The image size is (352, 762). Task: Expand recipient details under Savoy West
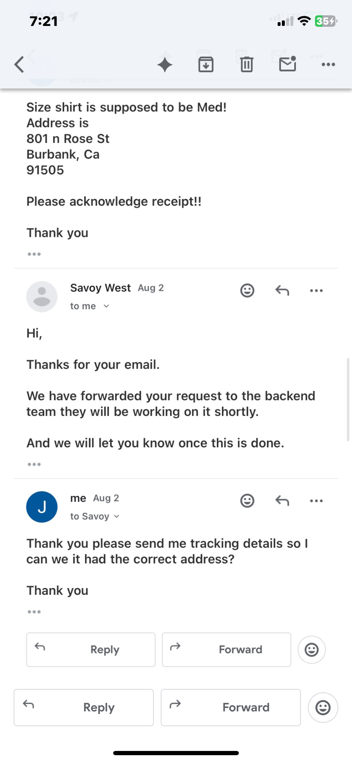click(x=106, y=306)
